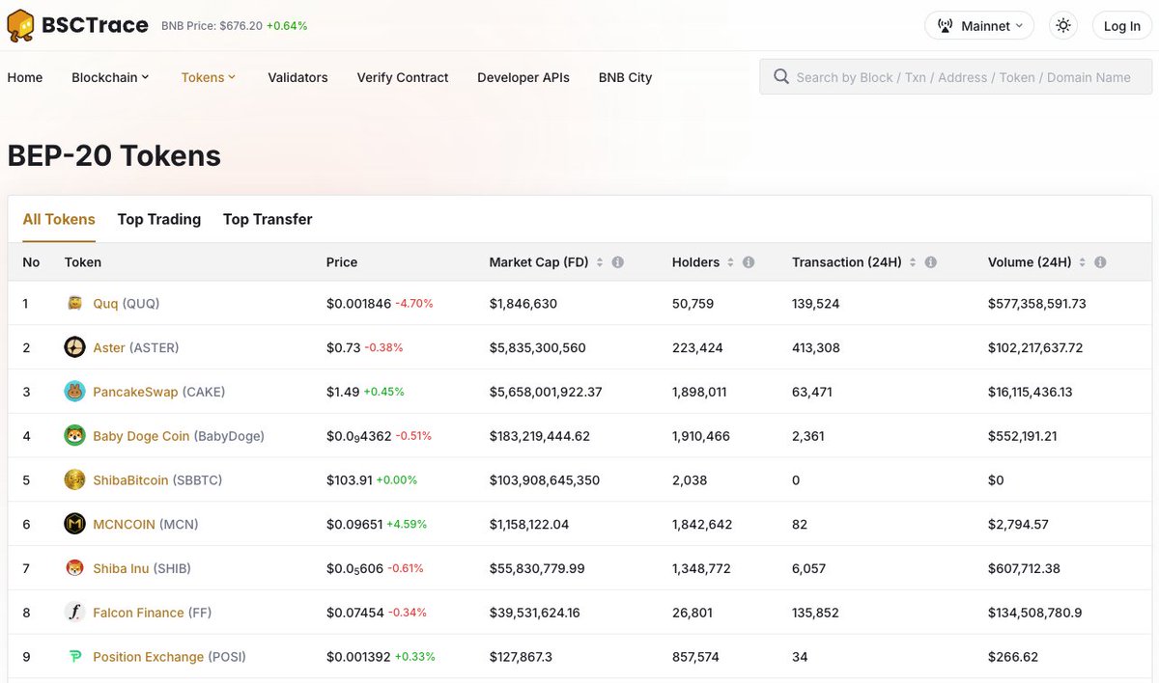Sort by Holders column arrows
This screenshot has height=683, width=1159.
(730, 262)
